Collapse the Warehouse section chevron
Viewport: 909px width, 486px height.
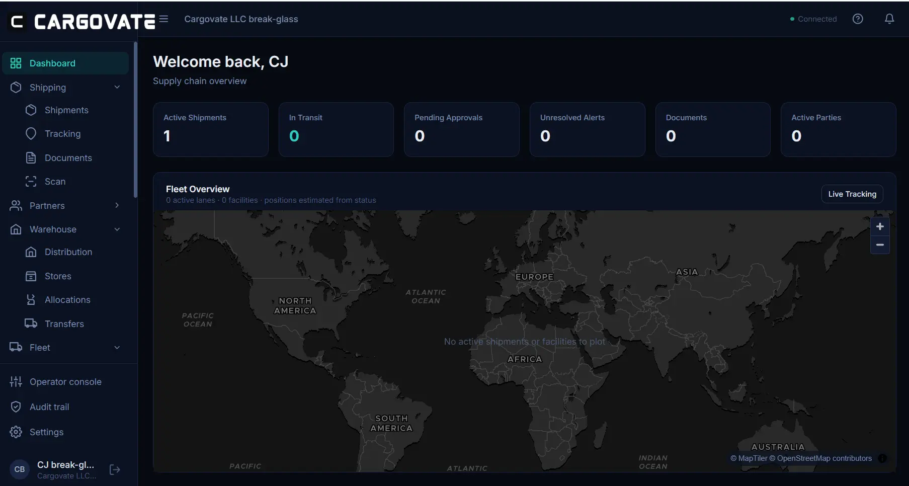tap(117, 229)
